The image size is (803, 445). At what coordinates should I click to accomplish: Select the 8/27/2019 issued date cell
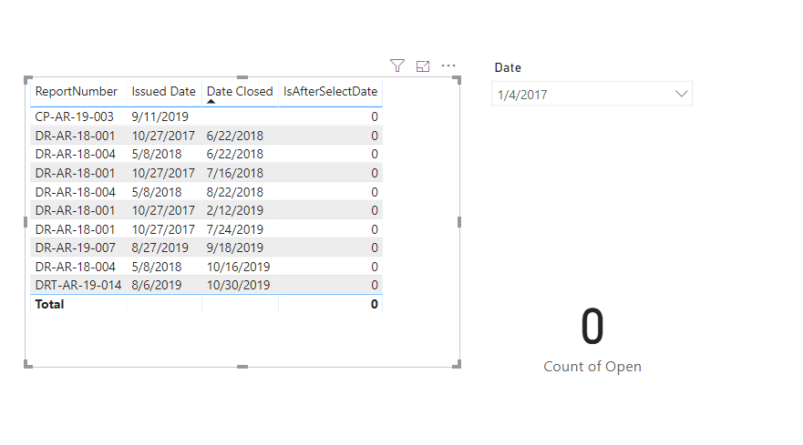click(160, 248)
